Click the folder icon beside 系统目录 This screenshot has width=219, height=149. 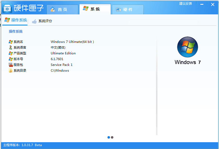tap(11, 71)
